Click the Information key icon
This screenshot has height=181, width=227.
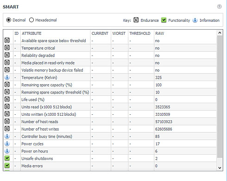click(195, 20)
